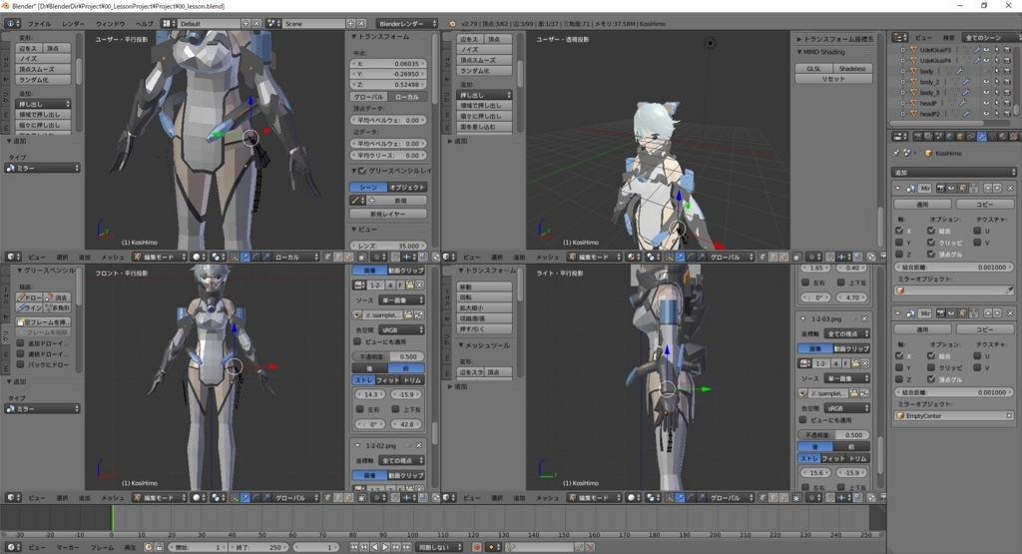This screenshot has height=554, width=1022.
Task: Click the 消去 grease pencil eraser button
Action: 57,297
